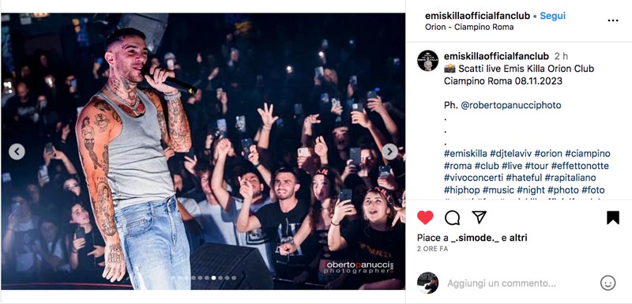Unlike the post via red heart icon
Viewport: 632px width, 304px height.
coord(425,218)
